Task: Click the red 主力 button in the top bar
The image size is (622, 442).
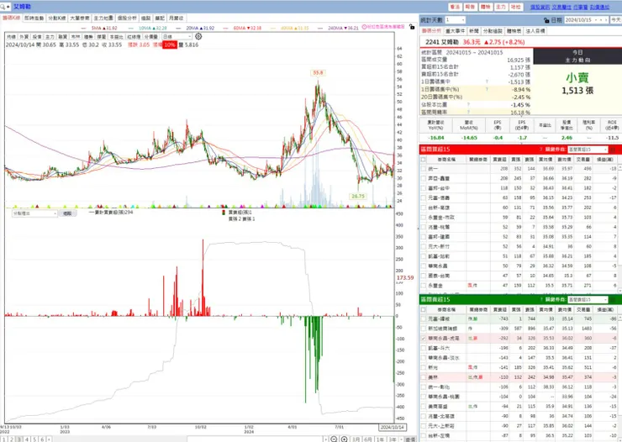Action: tap(501, 7)
